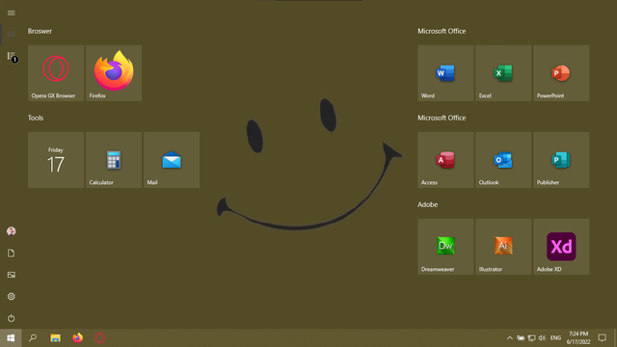
Task: Open the Mail tile
Action: 172,160
